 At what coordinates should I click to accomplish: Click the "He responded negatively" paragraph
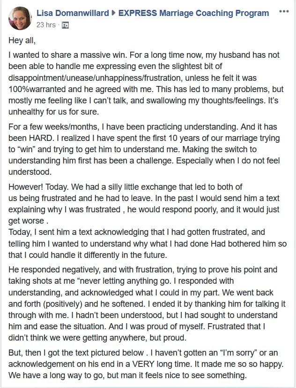click(x=147, y=303)
